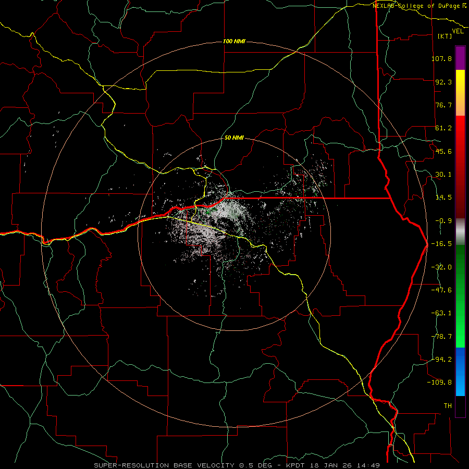Click the 14.5 legend value

(x=443, y=198)
